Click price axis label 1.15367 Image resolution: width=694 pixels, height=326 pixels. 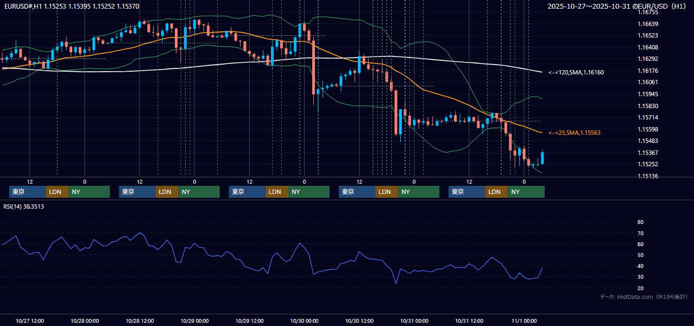click(x=648, y=153)
